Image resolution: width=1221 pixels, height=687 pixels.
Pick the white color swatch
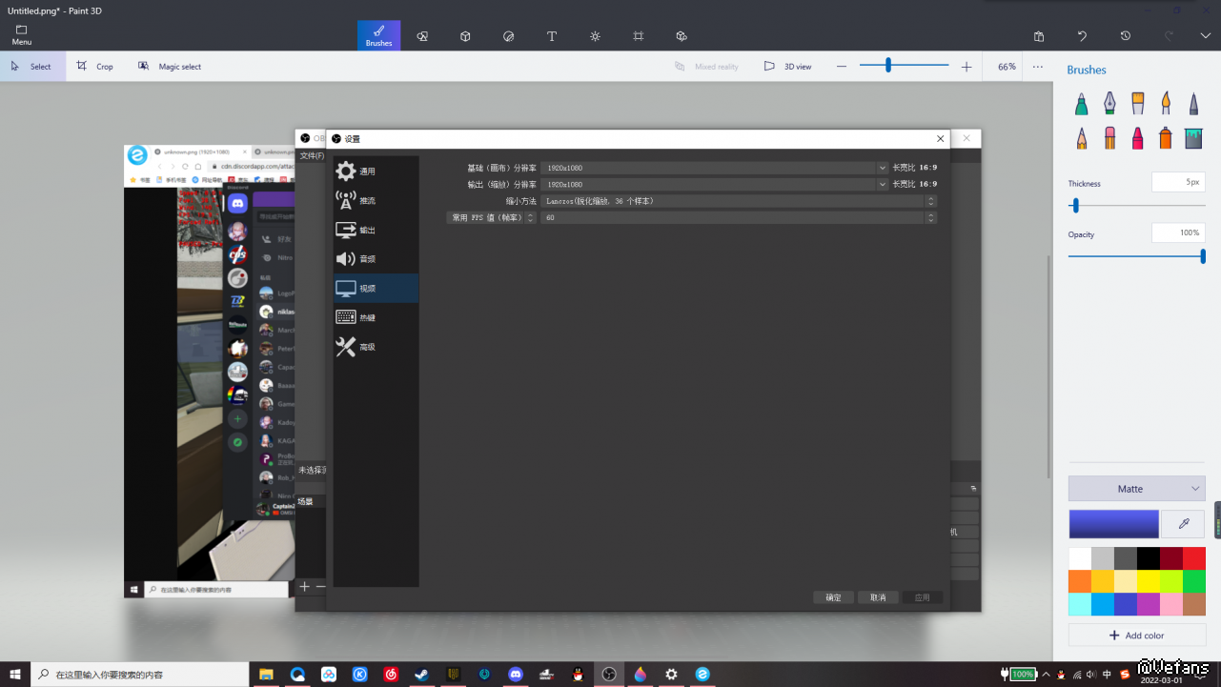(1080, 558)
